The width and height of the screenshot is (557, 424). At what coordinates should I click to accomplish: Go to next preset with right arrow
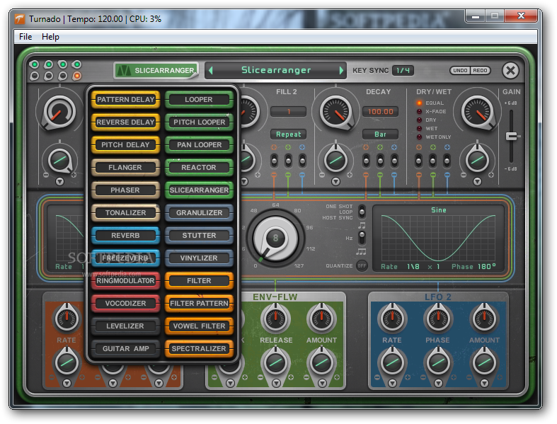point(341,70)
